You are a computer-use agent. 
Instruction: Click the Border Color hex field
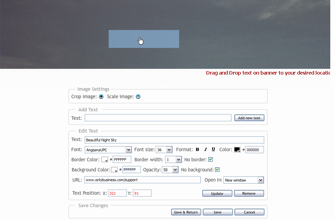coord(122,160)
